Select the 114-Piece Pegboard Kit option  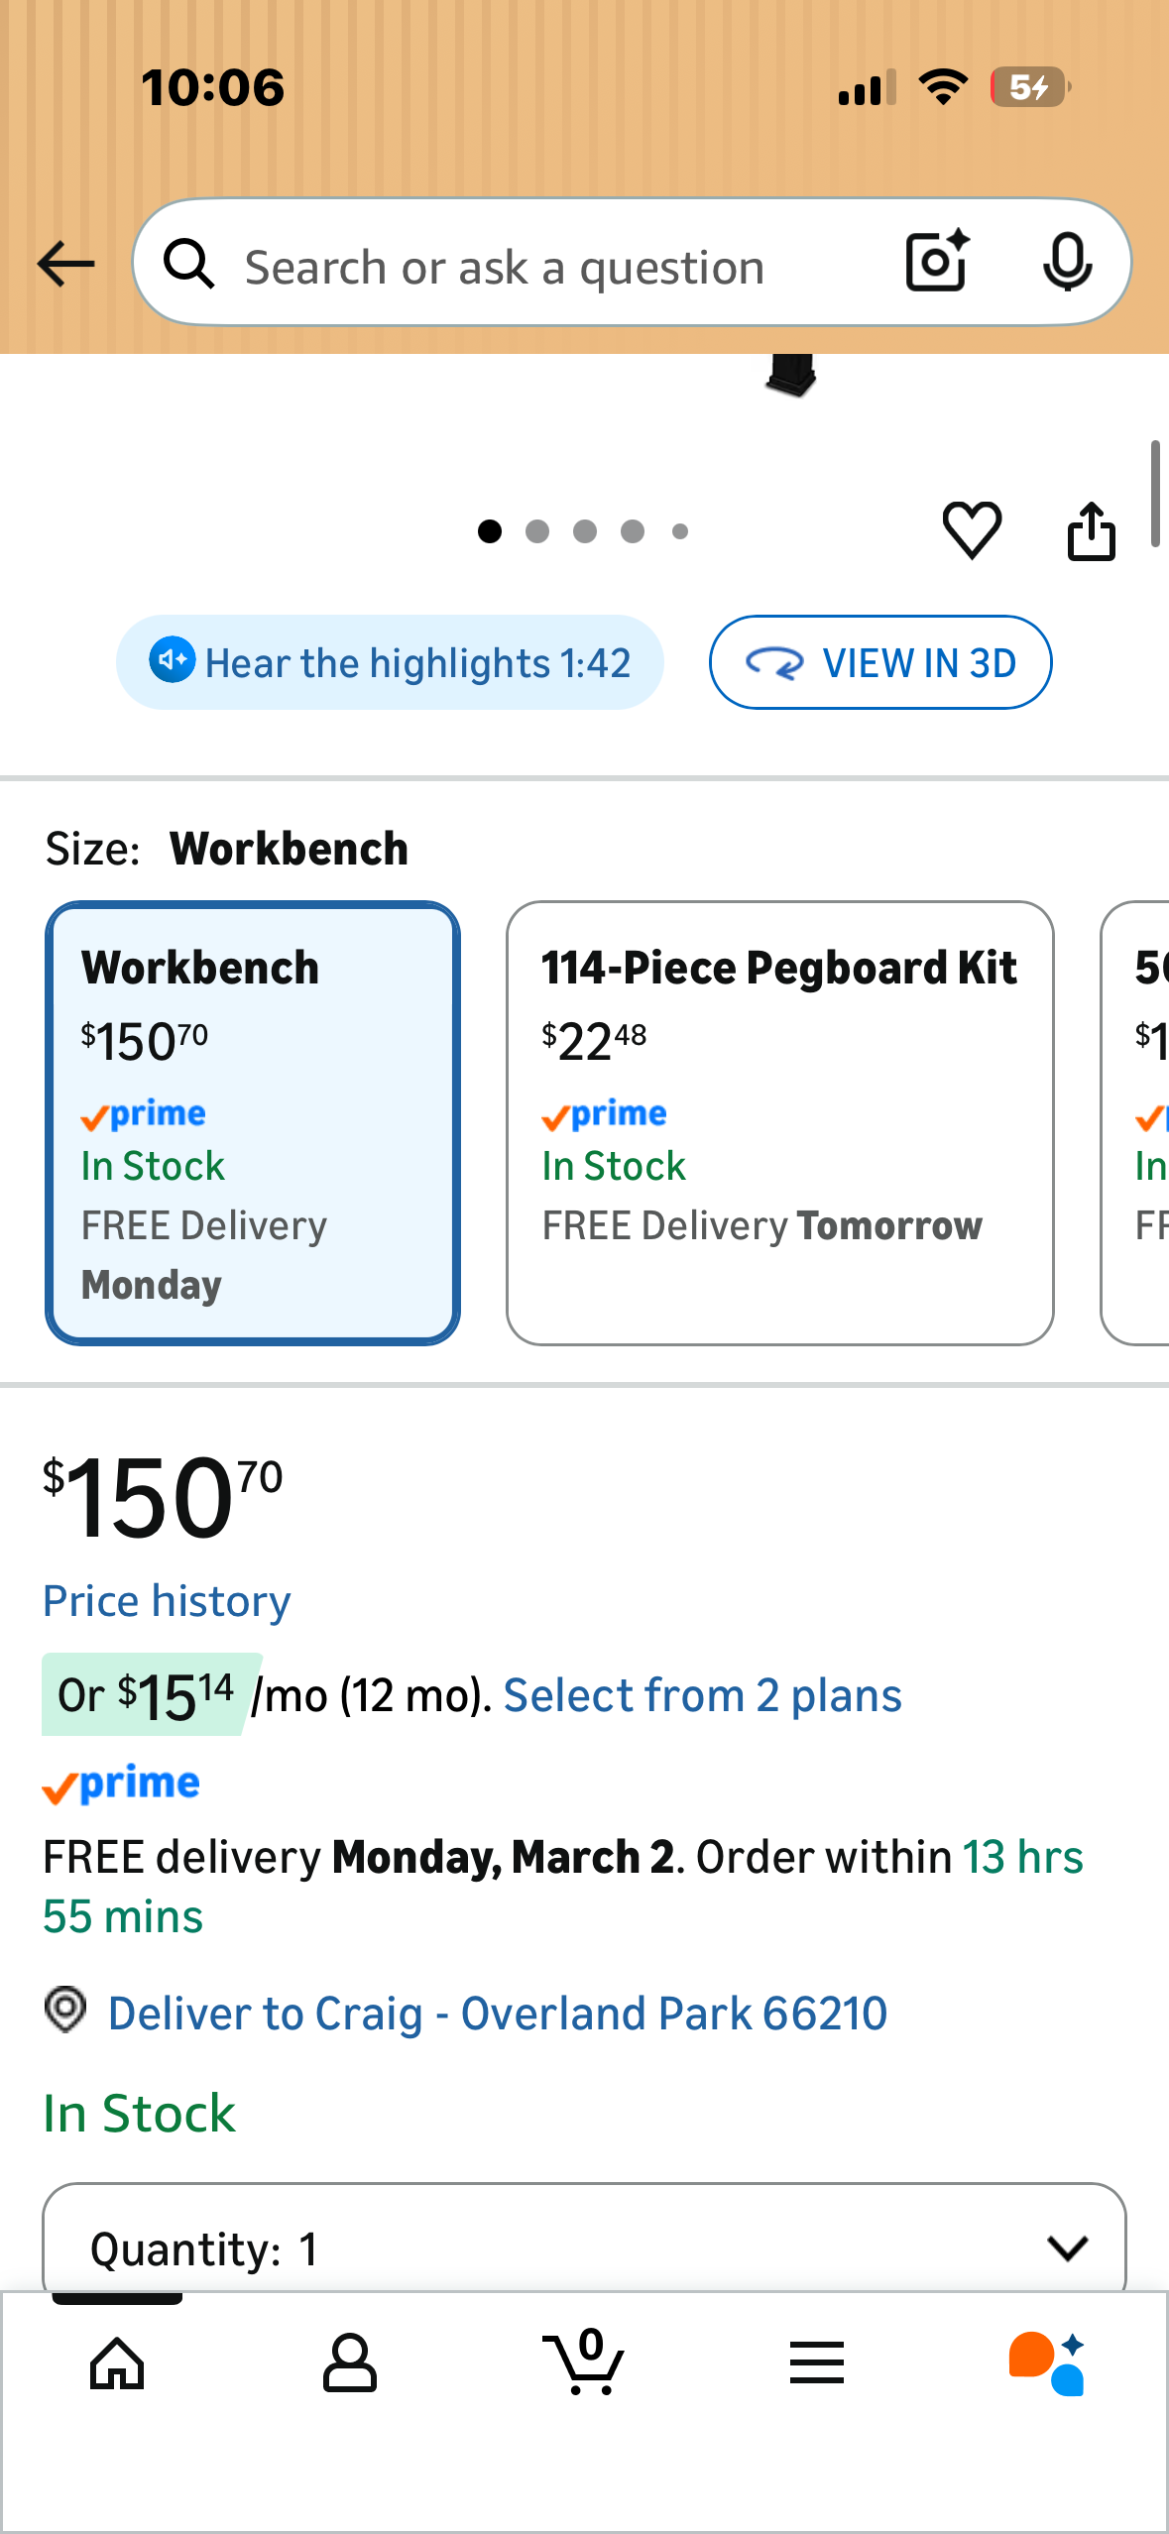coord(779,1122)
